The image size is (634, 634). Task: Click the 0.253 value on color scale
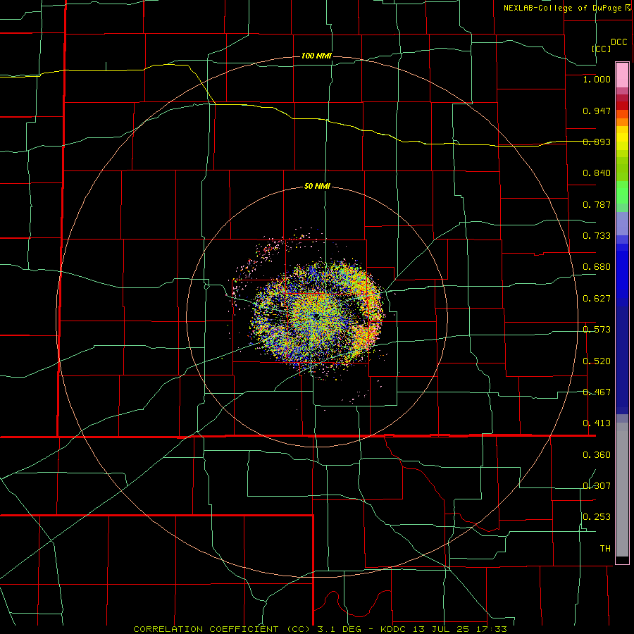597,517
